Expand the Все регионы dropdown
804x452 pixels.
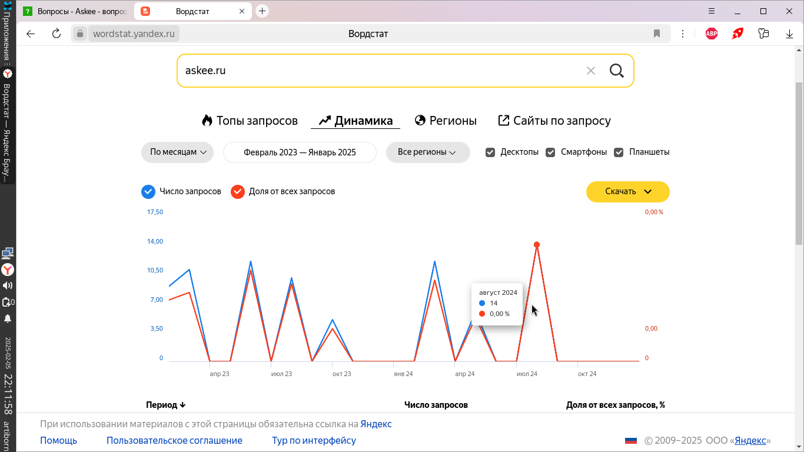coord(428,152)
